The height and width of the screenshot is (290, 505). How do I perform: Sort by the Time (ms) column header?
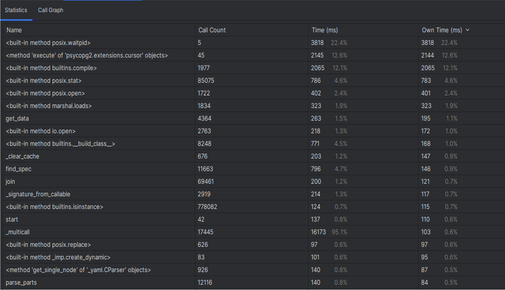tap(324, 30)
